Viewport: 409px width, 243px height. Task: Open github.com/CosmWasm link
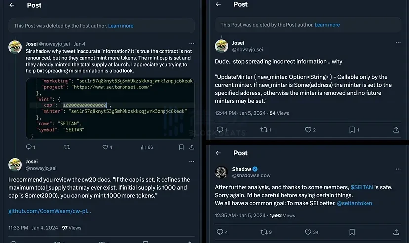coord(49,211)
